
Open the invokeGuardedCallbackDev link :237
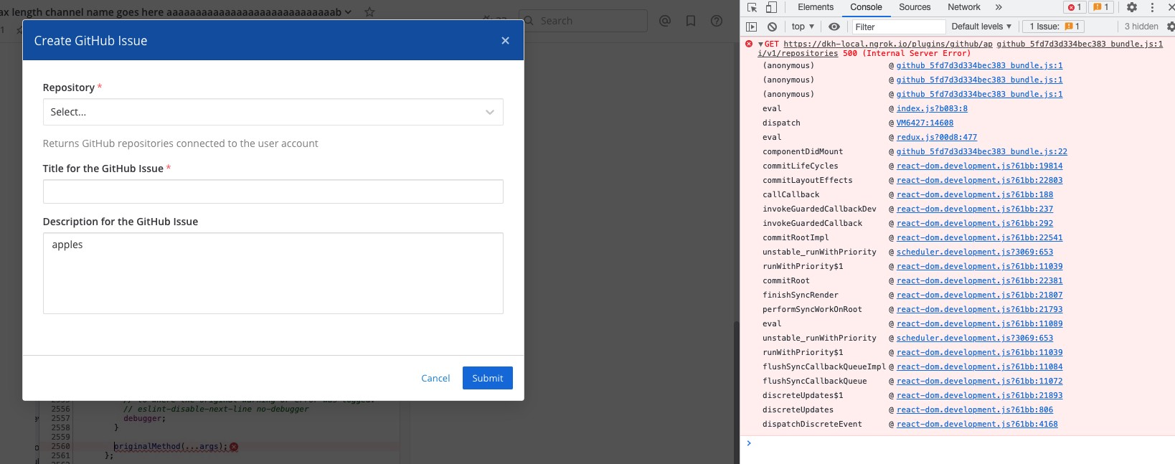tap(975, 209)
